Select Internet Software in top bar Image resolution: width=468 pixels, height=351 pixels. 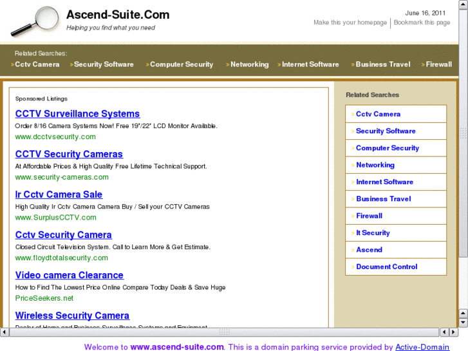(x=310, y=64)
